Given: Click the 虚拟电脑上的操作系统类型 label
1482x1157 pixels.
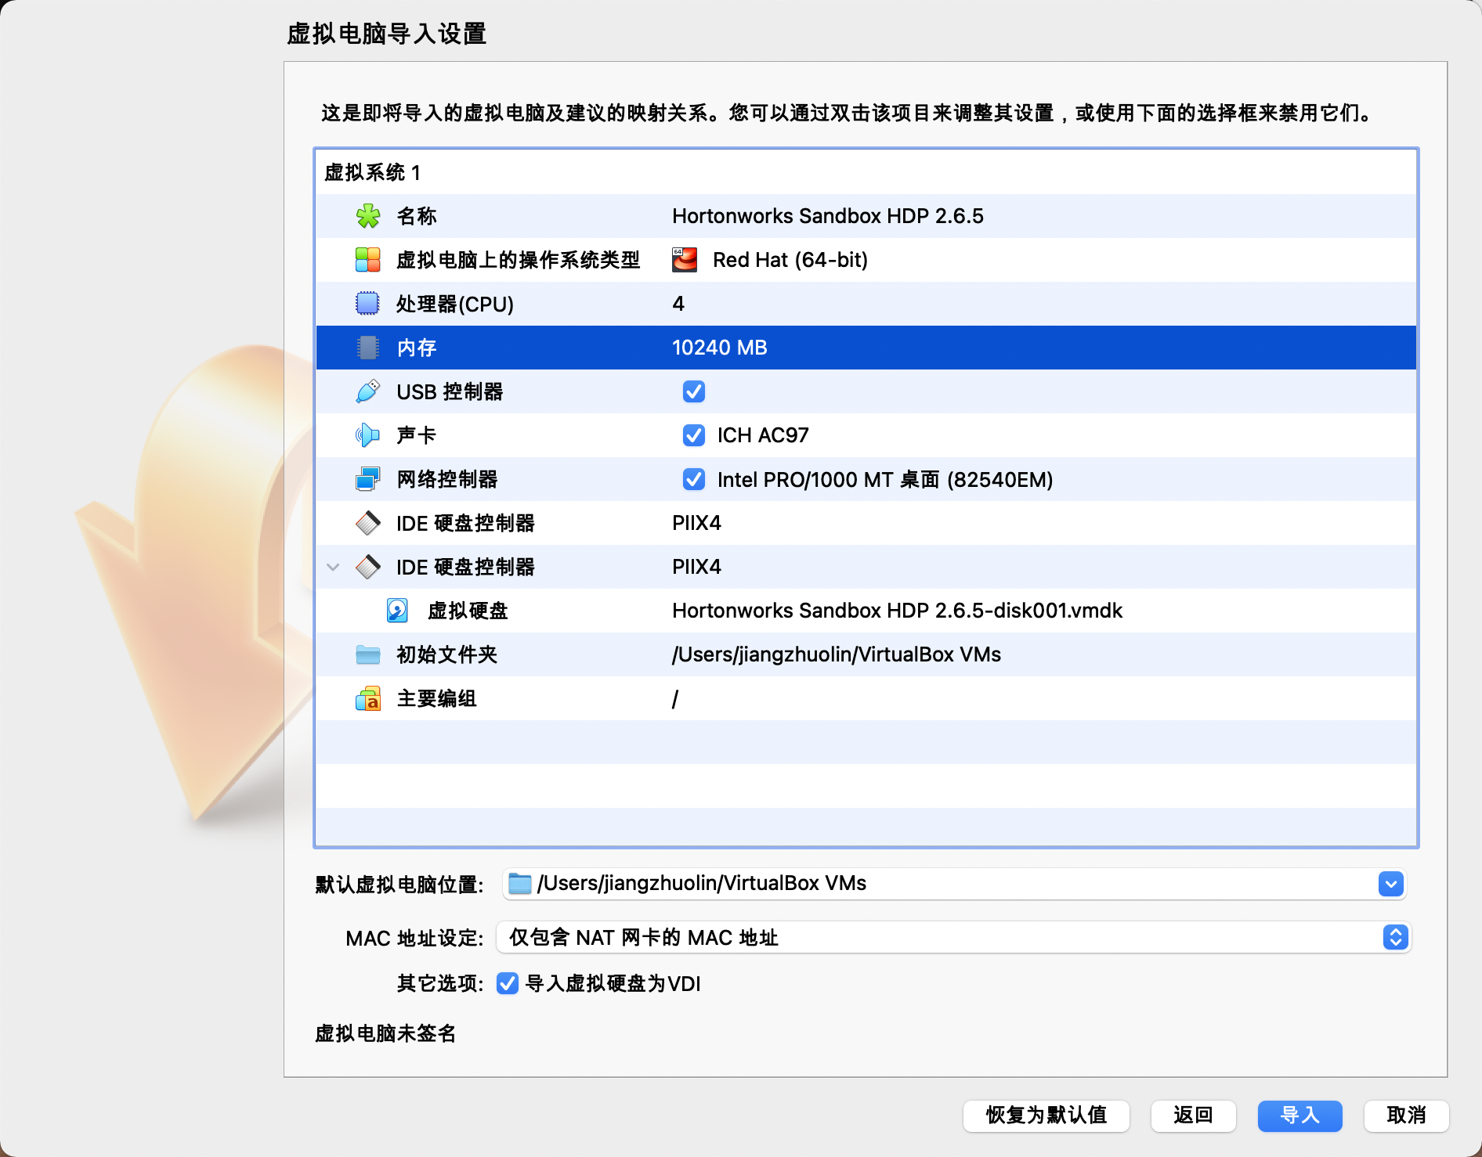Looking at the screenshot, I should [519, 260].
